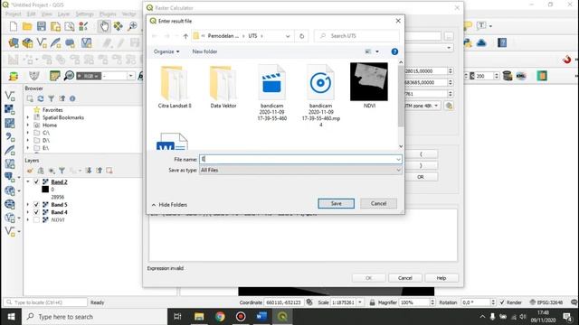Viewport: 579px width, 325px height.
Task: Uncheck the Band 2 layer visibility
Action: pos(36,181)
